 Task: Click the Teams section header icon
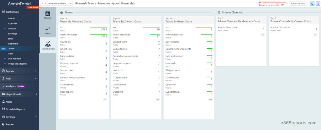61,13
